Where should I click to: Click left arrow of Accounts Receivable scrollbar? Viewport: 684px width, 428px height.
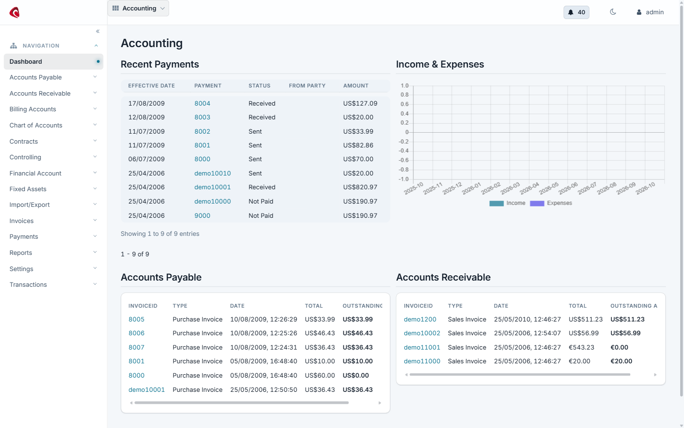[x=407, y=375]
